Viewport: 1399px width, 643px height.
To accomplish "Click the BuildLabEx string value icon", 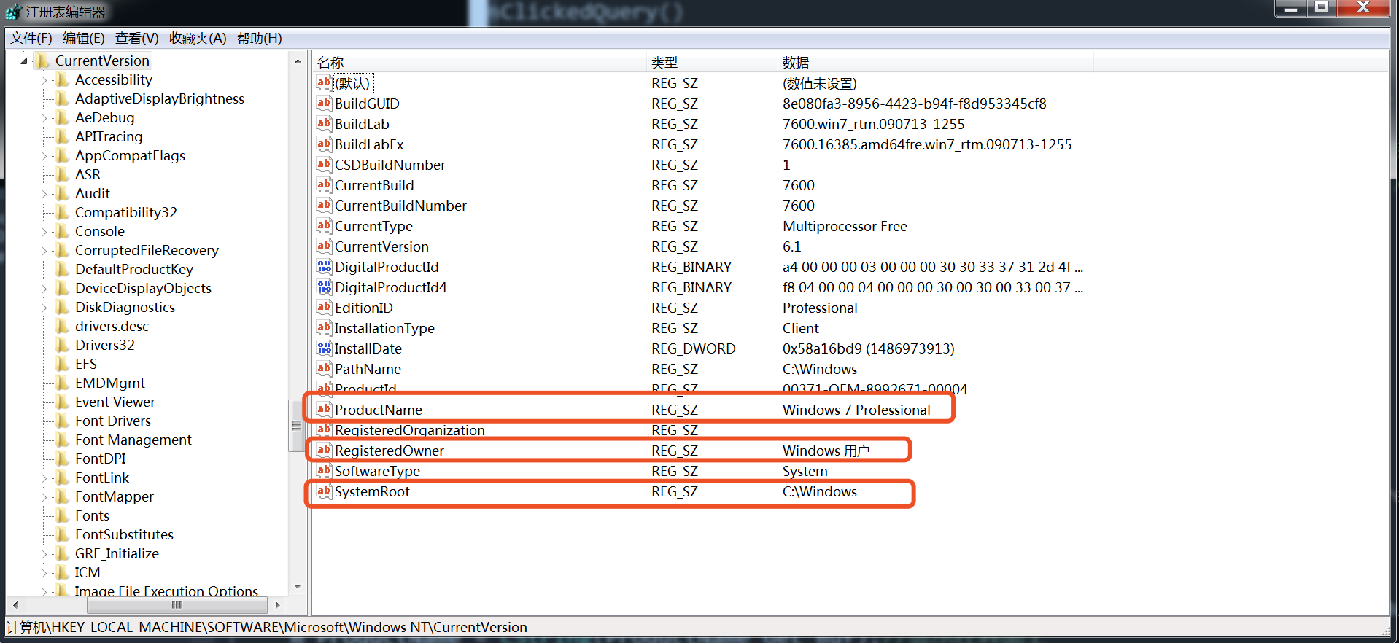I will coord(324,144).
